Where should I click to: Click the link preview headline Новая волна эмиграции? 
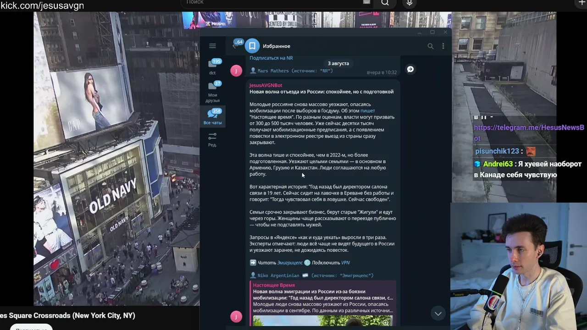click(x=323, y=295)
